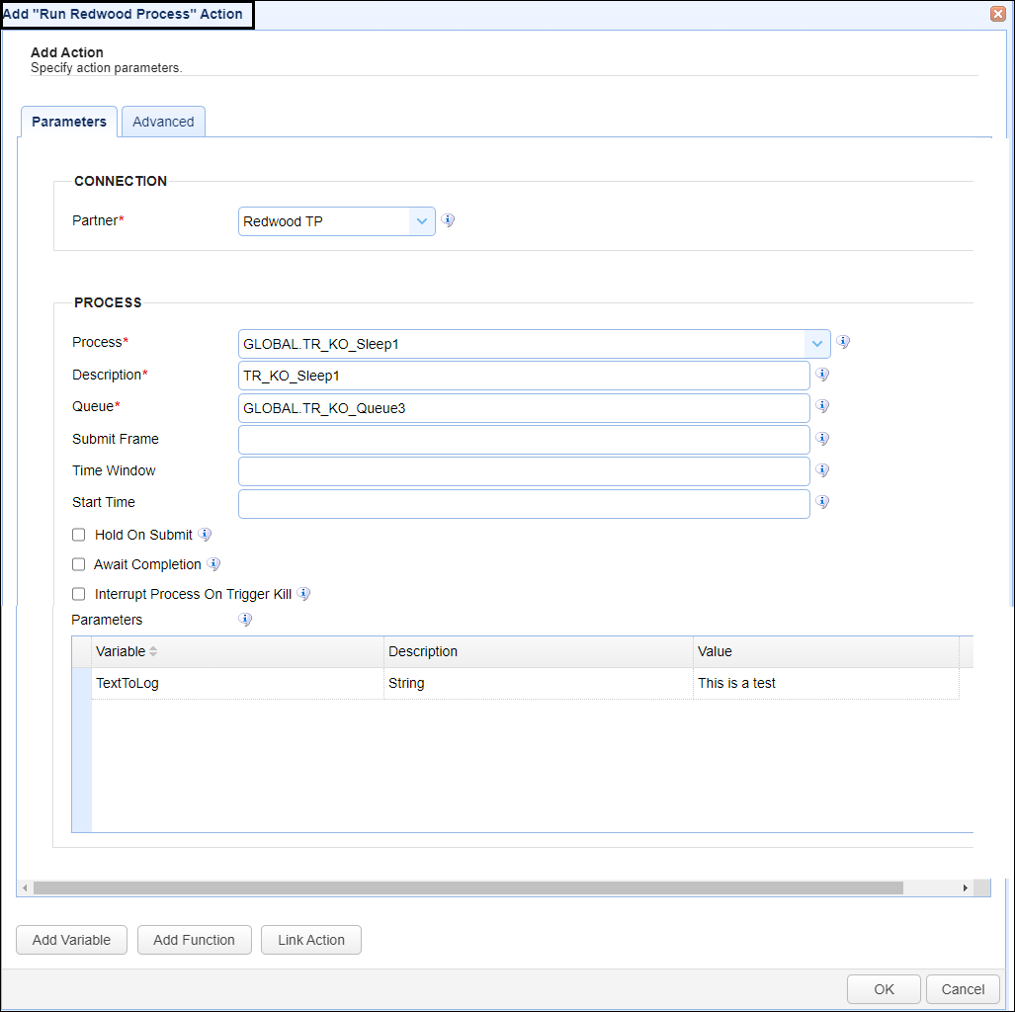Click the Queue input field

tap(524, 408)
